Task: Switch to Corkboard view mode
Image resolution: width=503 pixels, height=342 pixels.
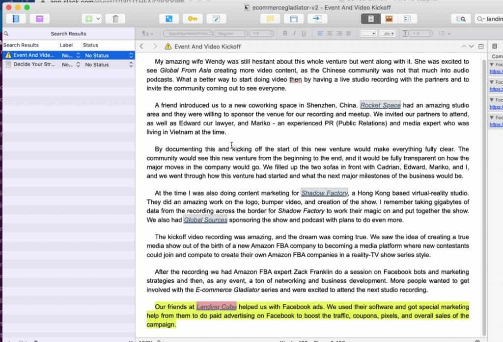Action: click(389, 19)
